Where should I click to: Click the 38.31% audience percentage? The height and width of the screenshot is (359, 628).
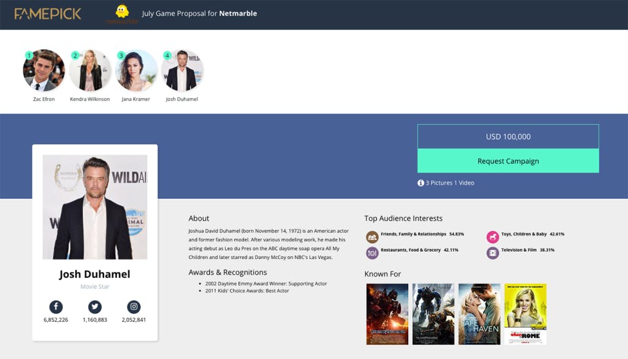click(547, 250)
